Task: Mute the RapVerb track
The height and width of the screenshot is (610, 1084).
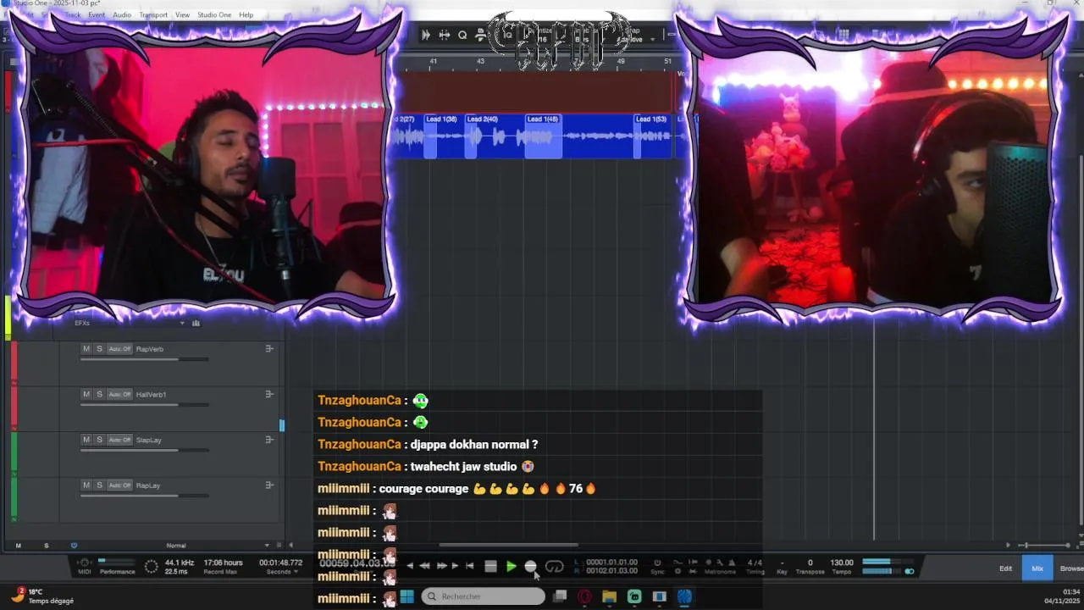Action: 86,349
